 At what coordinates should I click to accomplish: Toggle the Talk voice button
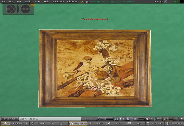pyautogui.click(x=168, y=119)
